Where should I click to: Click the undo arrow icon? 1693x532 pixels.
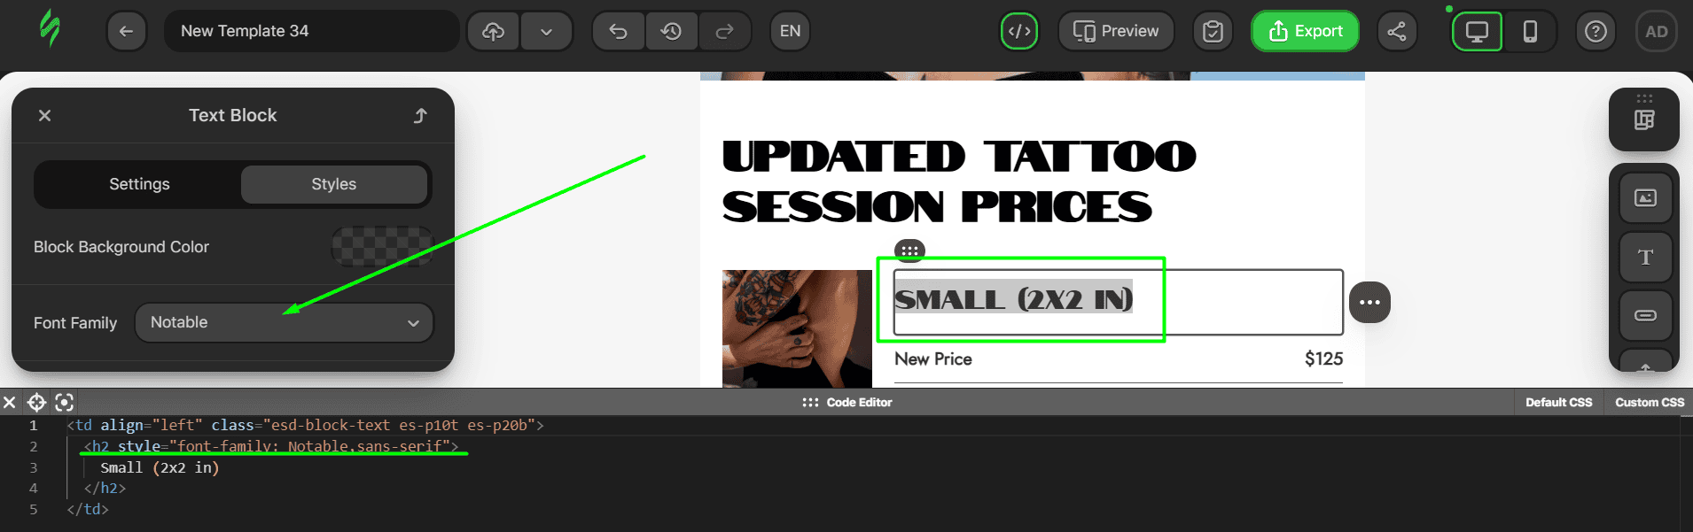618,31
